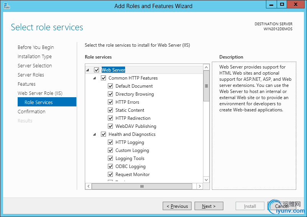Click the Cancel button
Viewport: 307px width, 217px height.
(282, 206)
